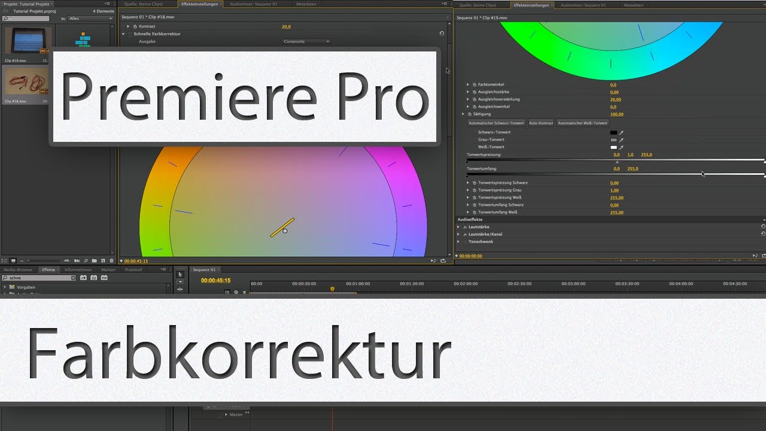This screenshot has height=431, width=766.
Task: Click the Tonwertspreizung gray midpoint slider handle
Action: (x=617, y=162)
